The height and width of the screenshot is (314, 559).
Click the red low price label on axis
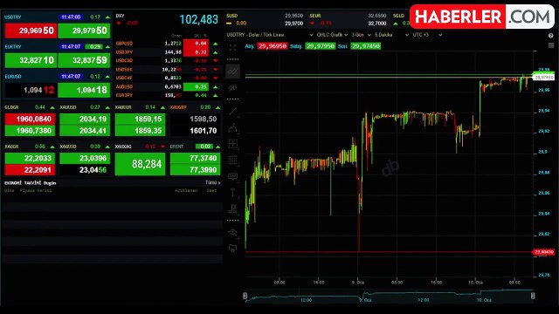pos(543,252)
